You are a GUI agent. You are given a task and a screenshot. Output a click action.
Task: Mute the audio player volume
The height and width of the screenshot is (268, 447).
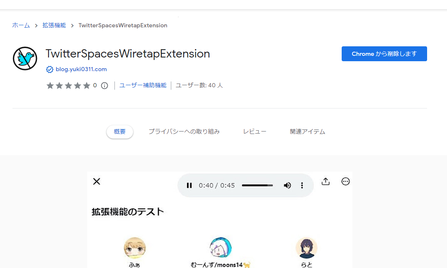[287, 186]
